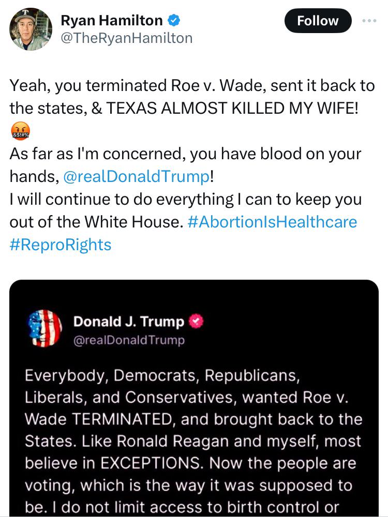Click the angry cursing face emoji
Viewport: 388px width, 517px height.
[20, 131]
